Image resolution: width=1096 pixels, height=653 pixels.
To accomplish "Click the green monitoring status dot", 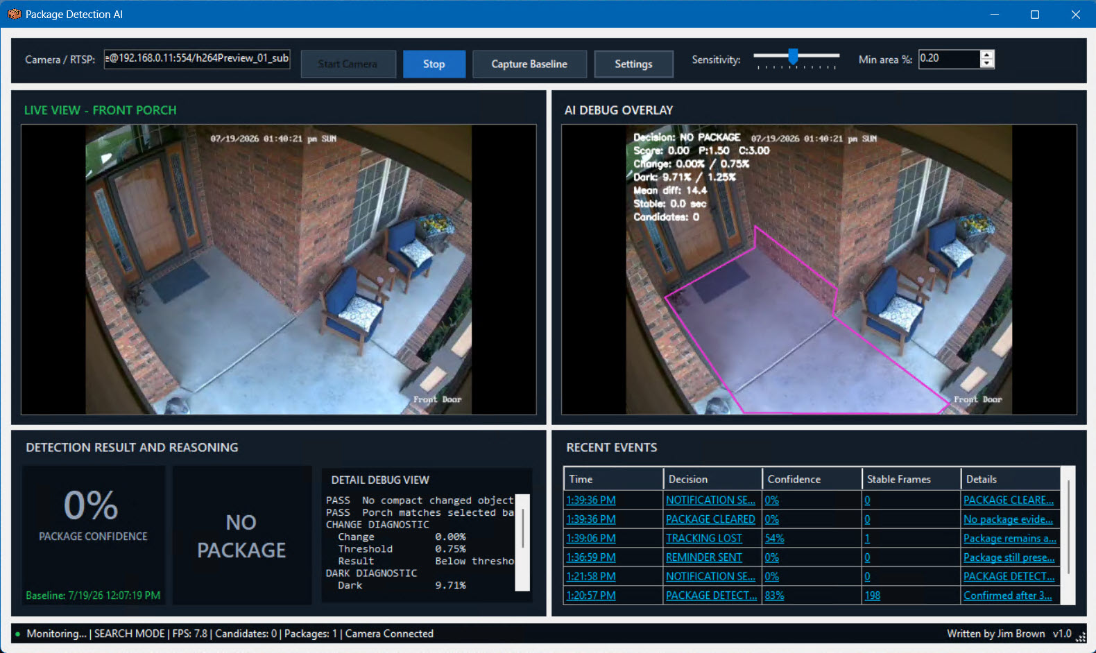I will tap(17, 634).
